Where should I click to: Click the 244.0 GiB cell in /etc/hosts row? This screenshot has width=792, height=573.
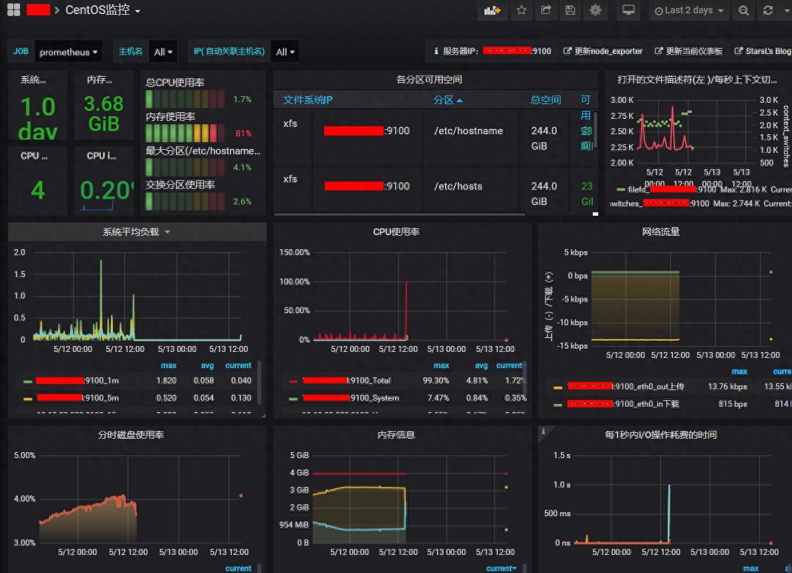coord(543,194)
